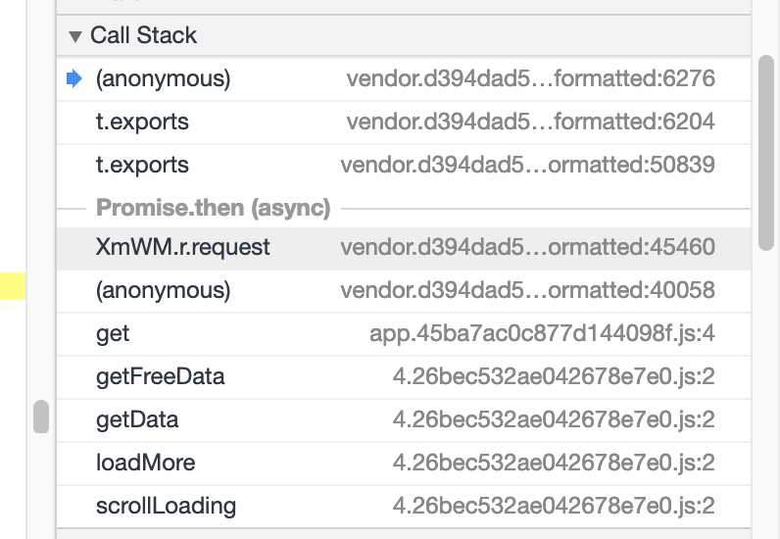Viewport: 780px width, 539px height.
Task: Open the app.45ba7ac0c877d144098f.js:4 link
Action: point(542,334)
